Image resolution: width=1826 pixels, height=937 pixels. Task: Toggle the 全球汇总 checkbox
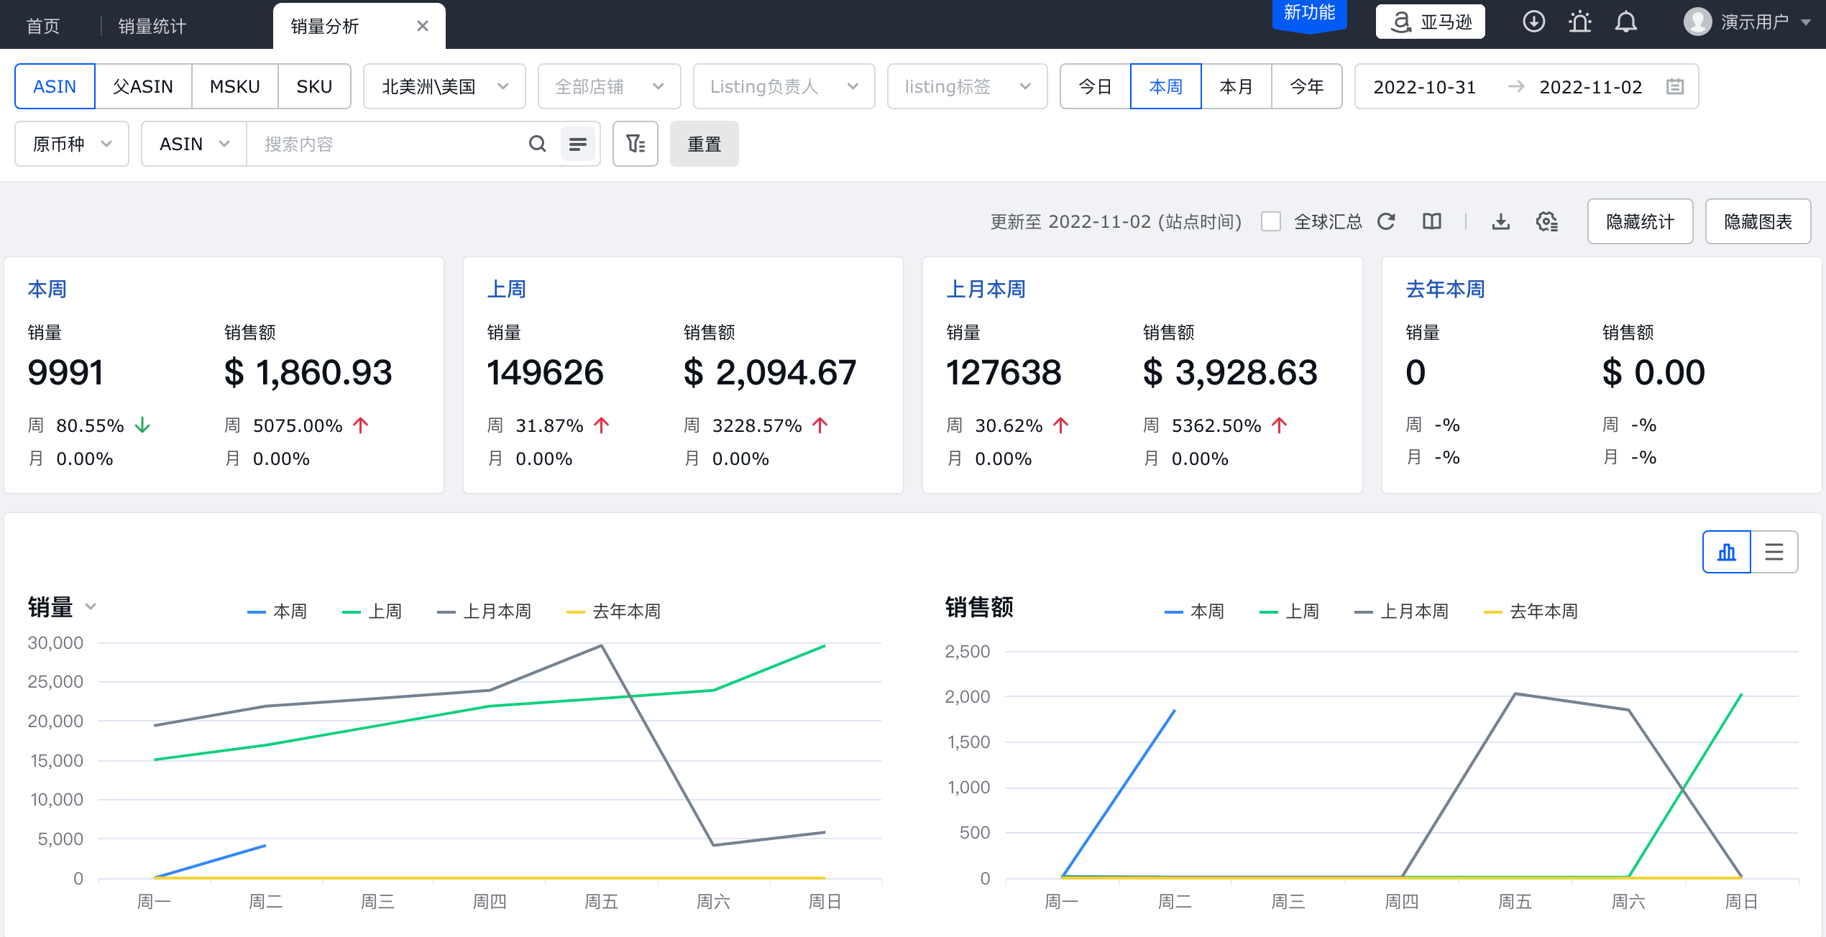coord(1271,221)
